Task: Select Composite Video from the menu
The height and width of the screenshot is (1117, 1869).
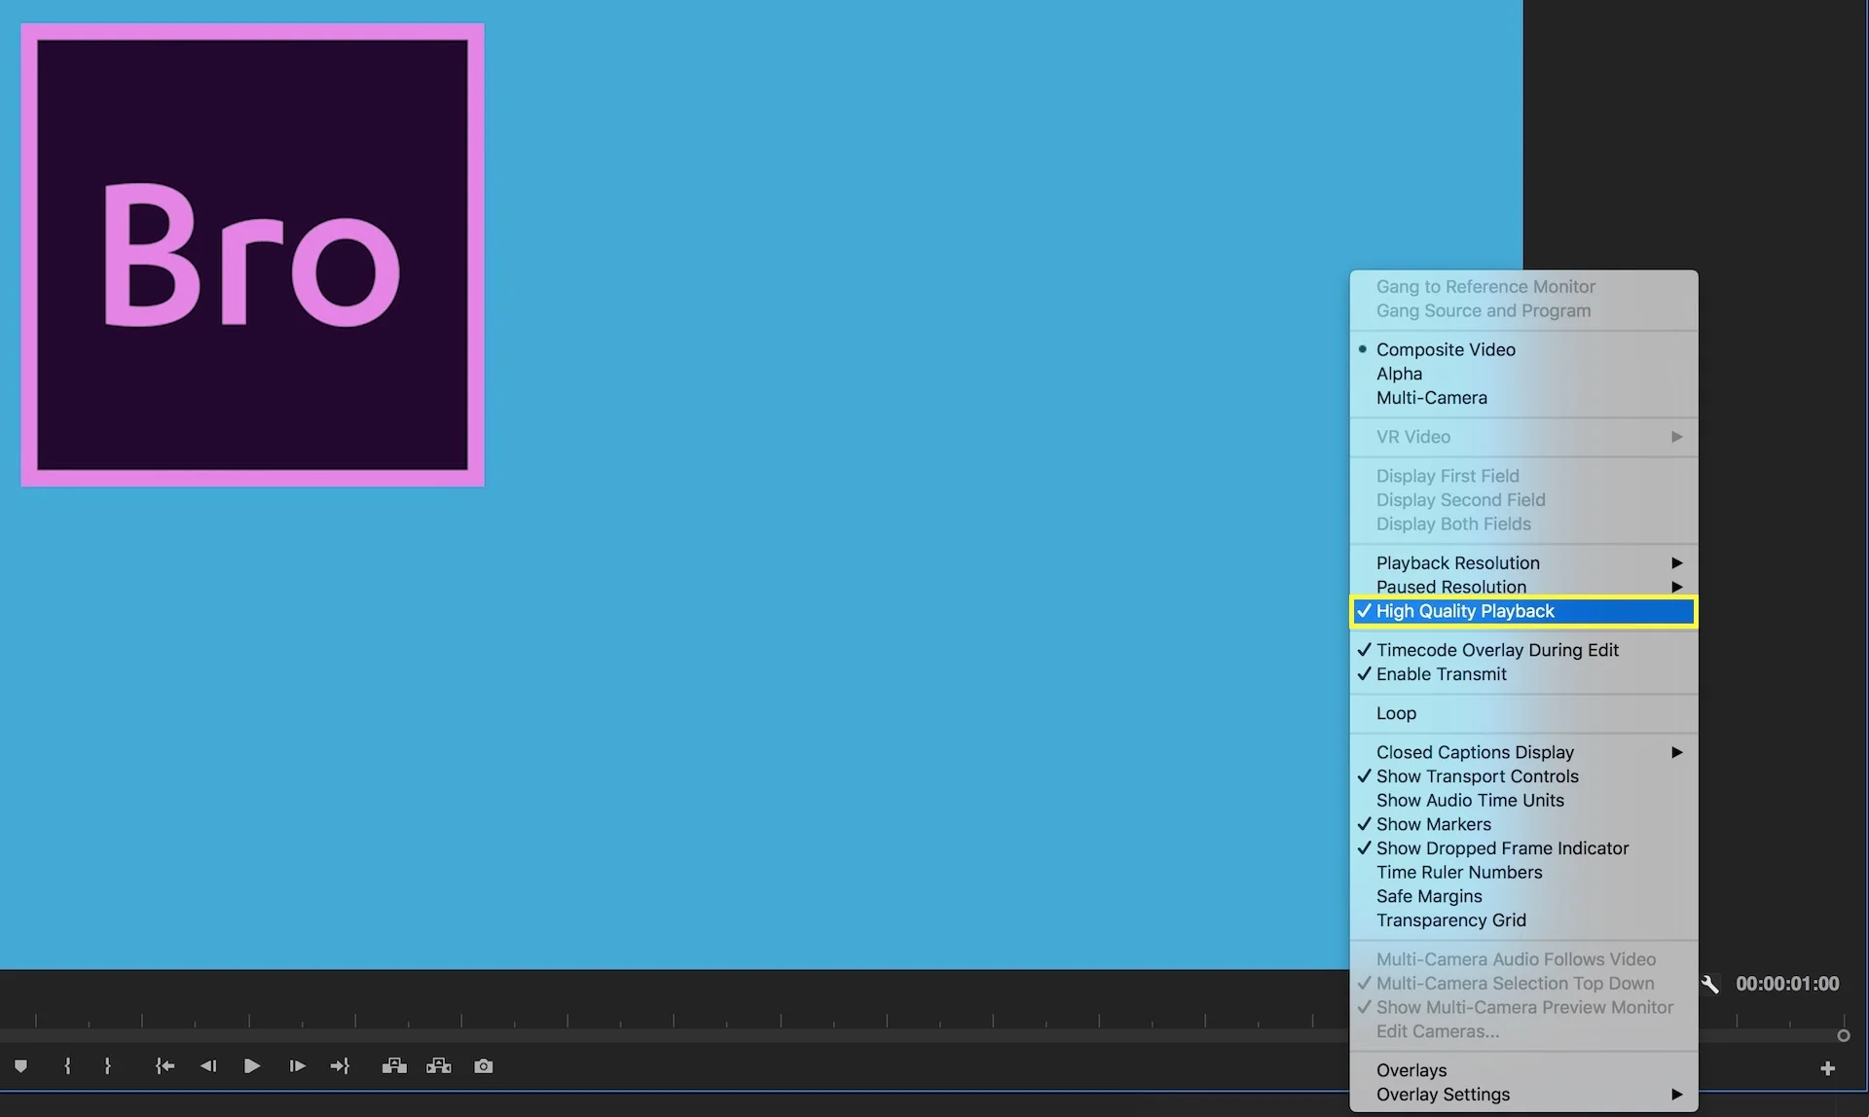Action: [1446, 349]
